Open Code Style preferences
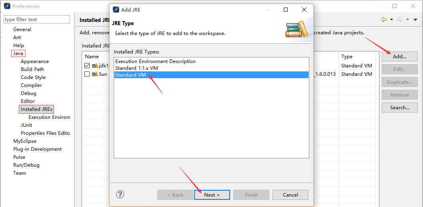 point(33,77)
